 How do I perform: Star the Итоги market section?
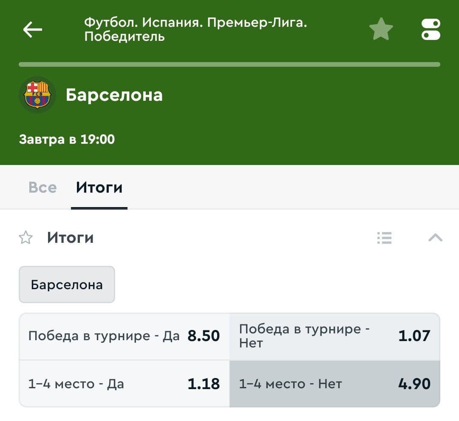[x=26, y=238]
